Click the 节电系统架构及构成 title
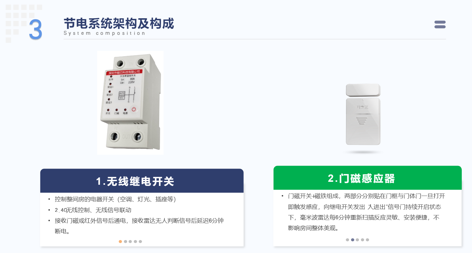The image size is (472, 253). (119, 23)
